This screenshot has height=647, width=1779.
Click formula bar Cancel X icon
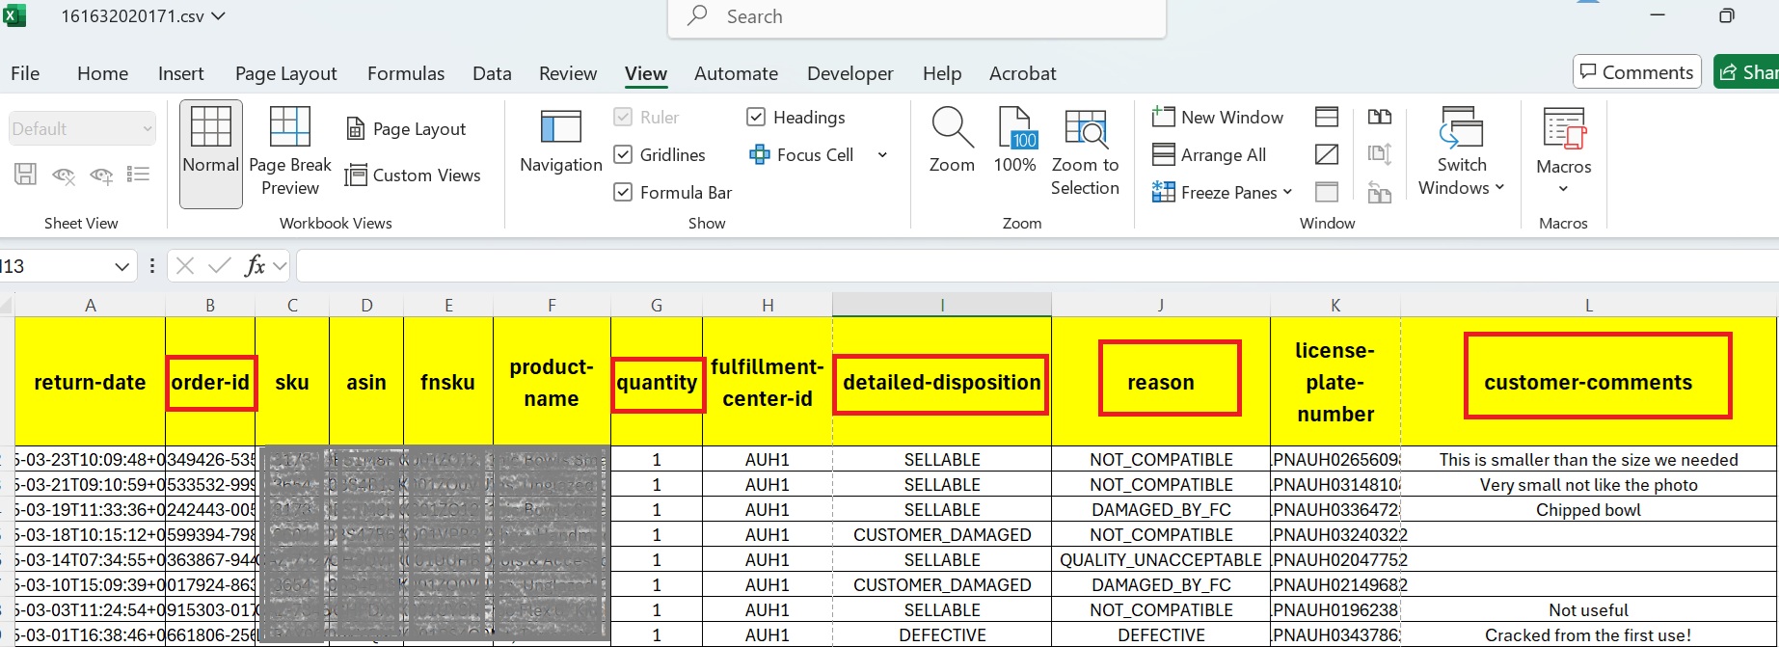click(x=185, y=265)
